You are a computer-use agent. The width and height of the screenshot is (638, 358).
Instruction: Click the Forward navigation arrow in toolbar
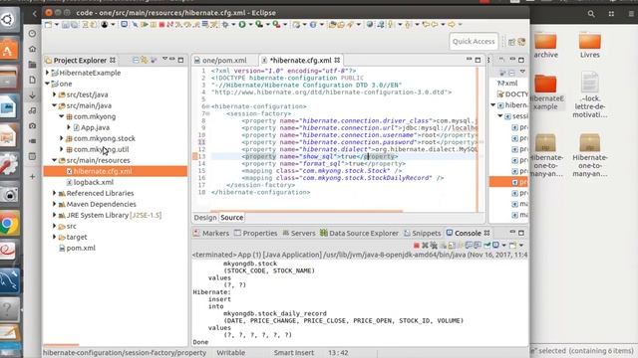point(452,25)
